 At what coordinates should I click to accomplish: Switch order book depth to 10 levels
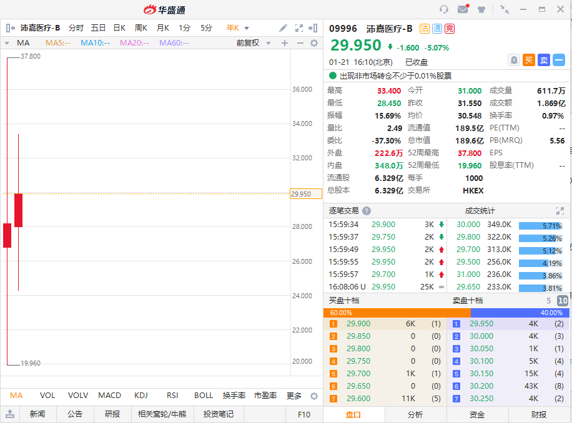click(562, 301)
